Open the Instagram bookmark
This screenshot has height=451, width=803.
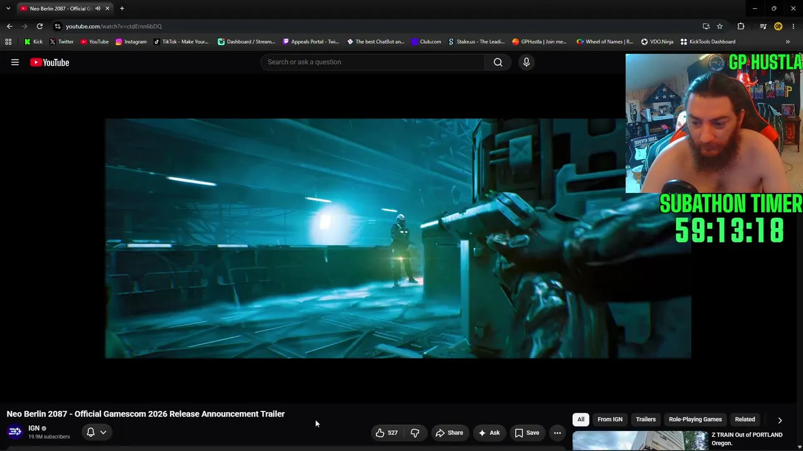point(130,42)
